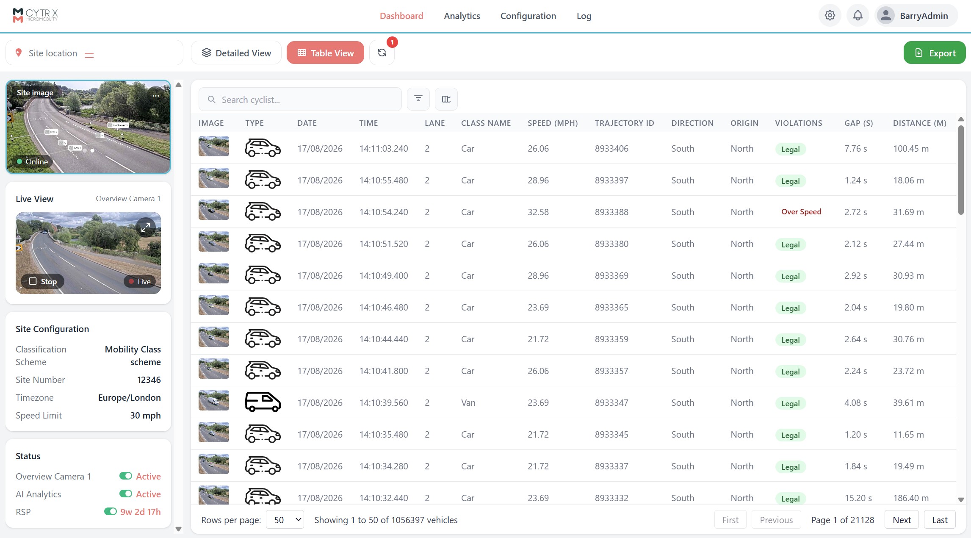Sort by the TRAJECTORY ID column header
Screen dimensions: 971x538
pos(624,123)
